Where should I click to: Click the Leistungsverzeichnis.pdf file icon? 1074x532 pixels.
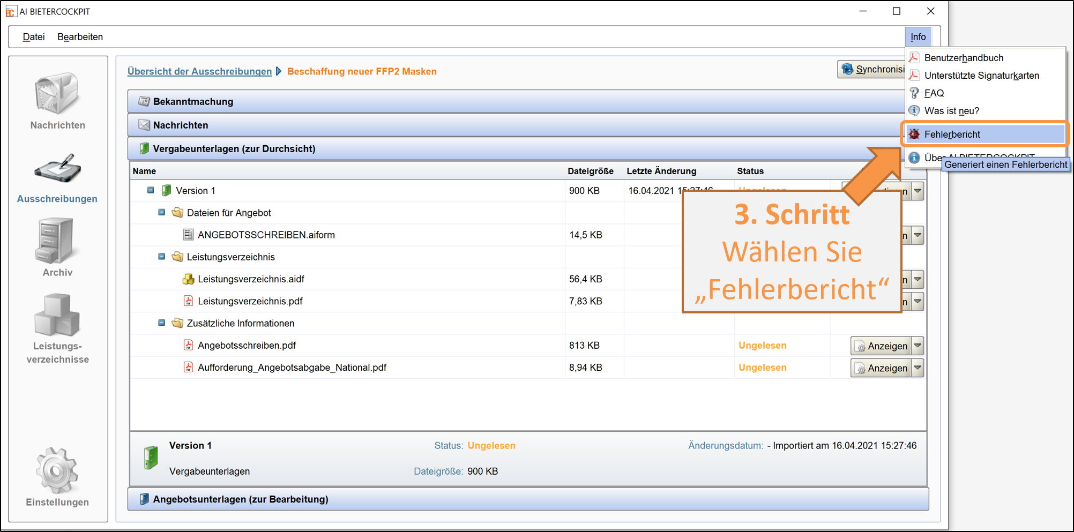(x=188, y=301)
